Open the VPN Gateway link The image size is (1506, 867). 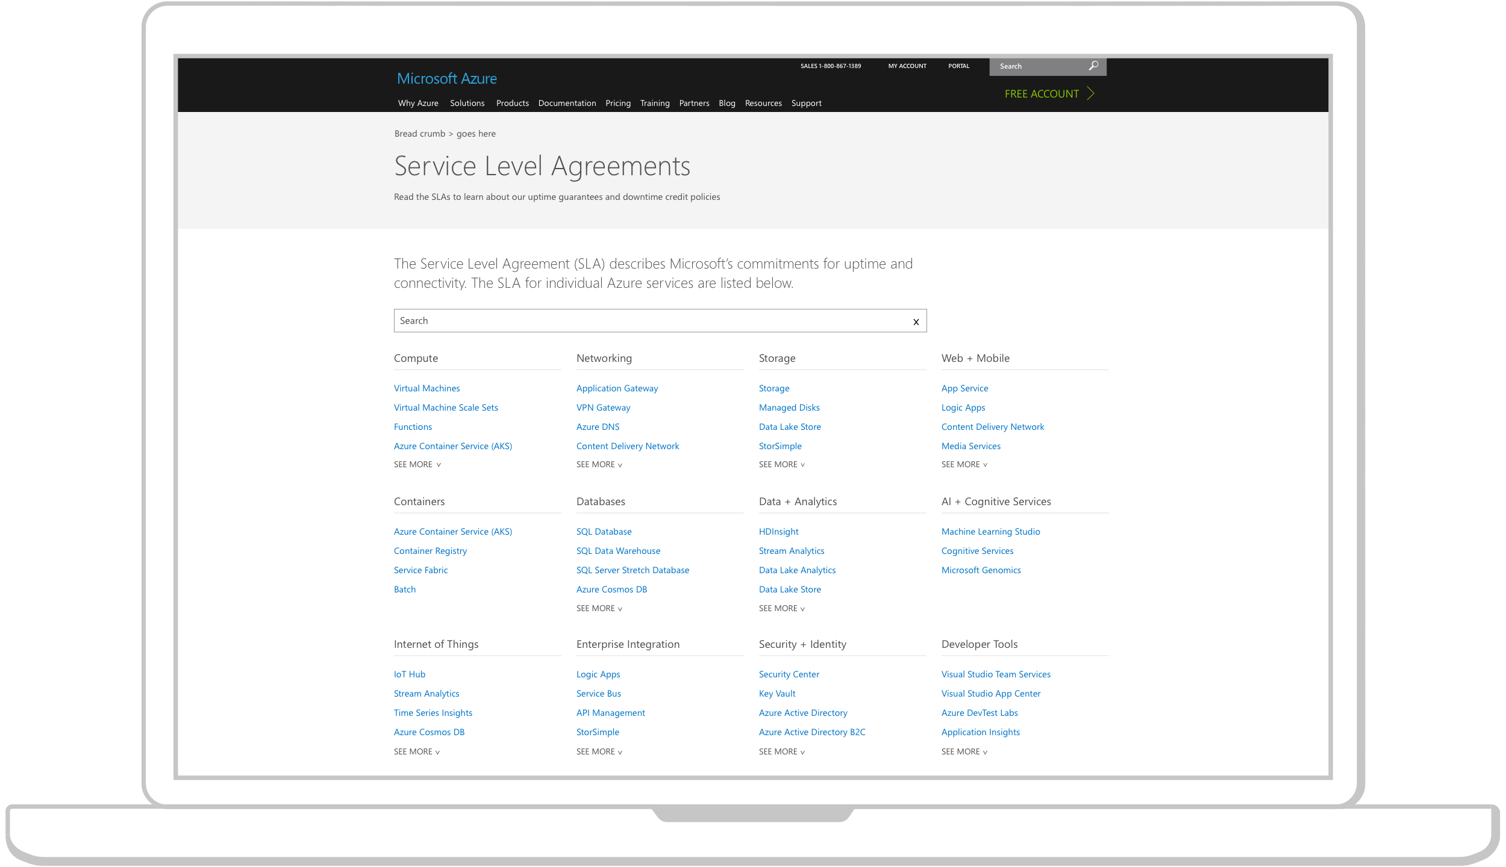coord(603,408)
